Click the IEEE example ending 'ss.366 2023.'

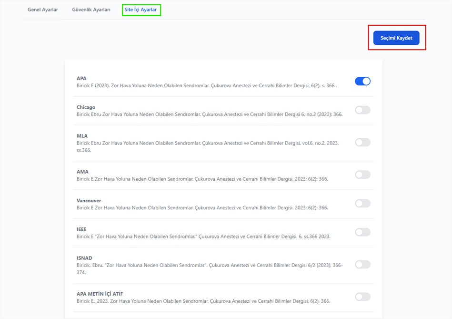click(x=203, y=237)
